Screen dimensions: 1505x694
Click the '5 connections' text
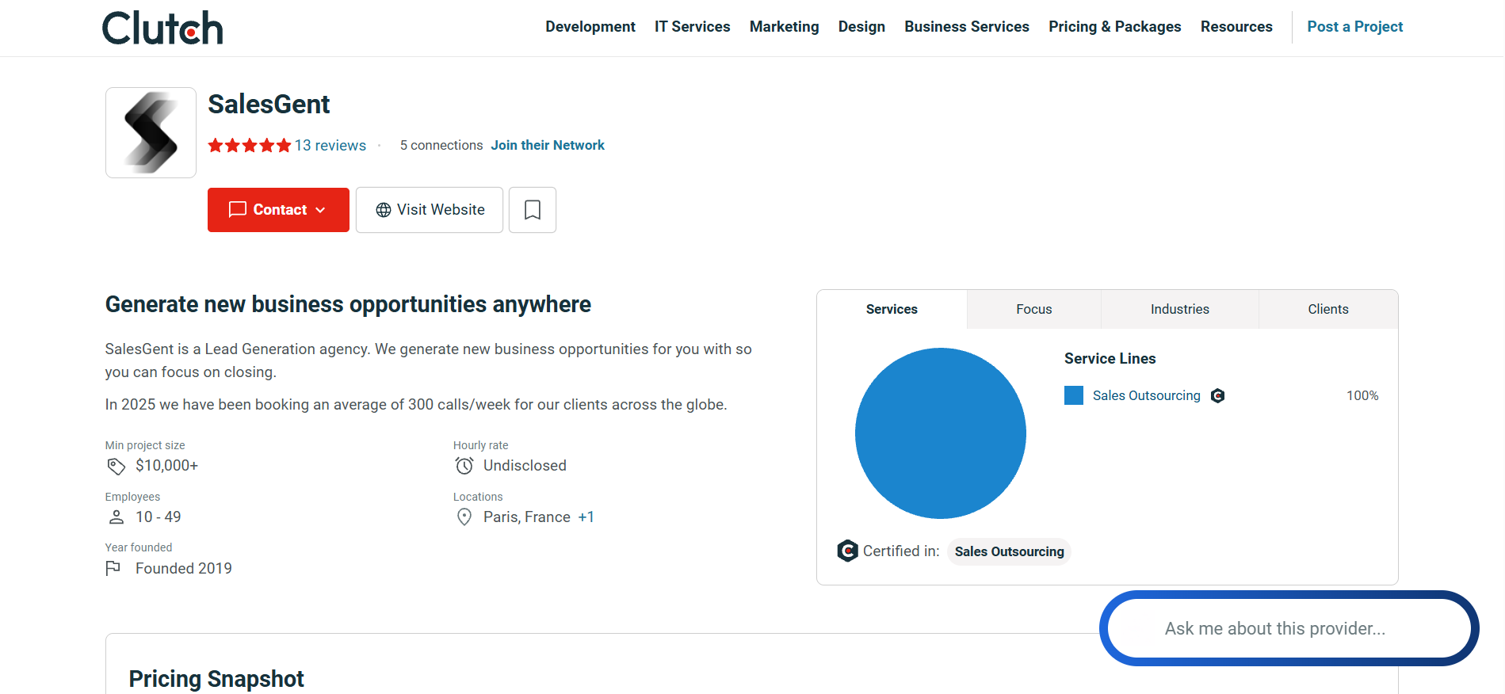pos(441,145)
